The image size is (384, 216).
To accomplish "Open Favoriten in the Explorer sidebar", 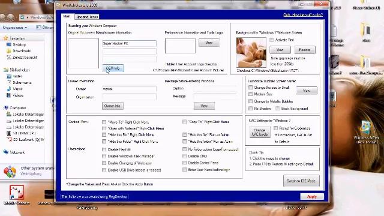I will (17, 38).
